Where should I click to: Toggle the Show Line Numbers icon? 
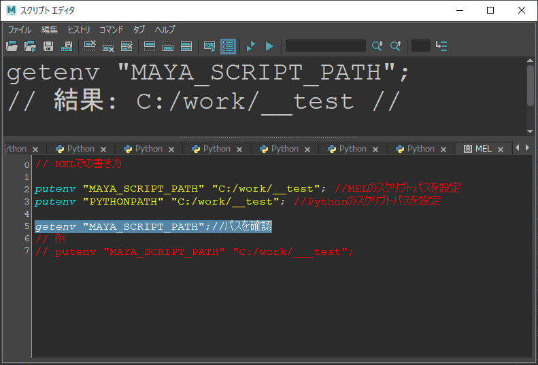[228, 46]
